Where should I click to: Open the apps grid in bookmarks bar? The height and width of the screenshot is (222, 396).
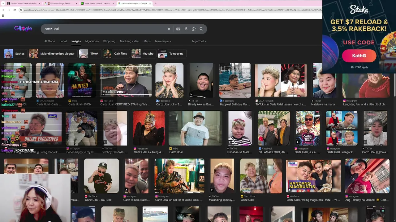pyautogui.click(x=3, y=15)
